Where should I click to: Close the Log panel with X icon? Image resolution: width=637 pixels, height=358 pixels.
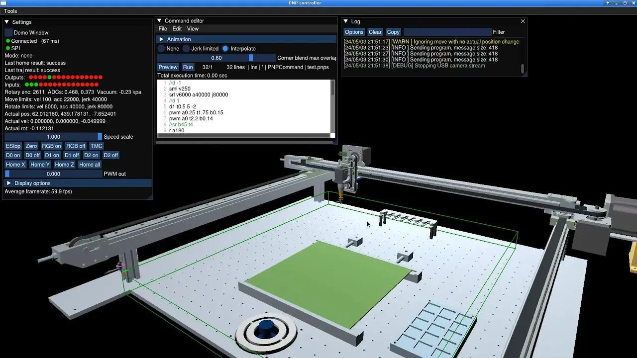(x=523, y=21)
